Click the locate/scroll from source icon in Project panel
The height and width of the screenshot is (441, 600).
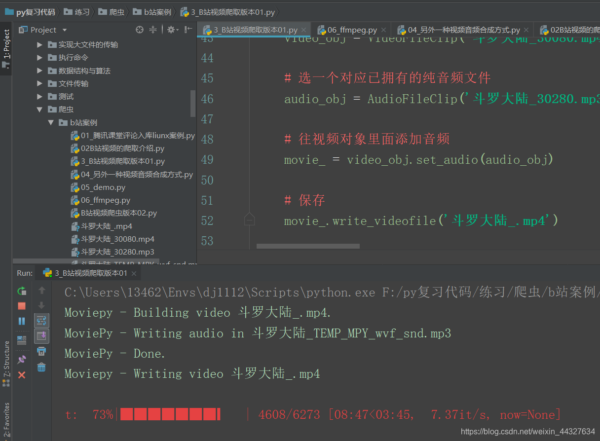(140, 30)
